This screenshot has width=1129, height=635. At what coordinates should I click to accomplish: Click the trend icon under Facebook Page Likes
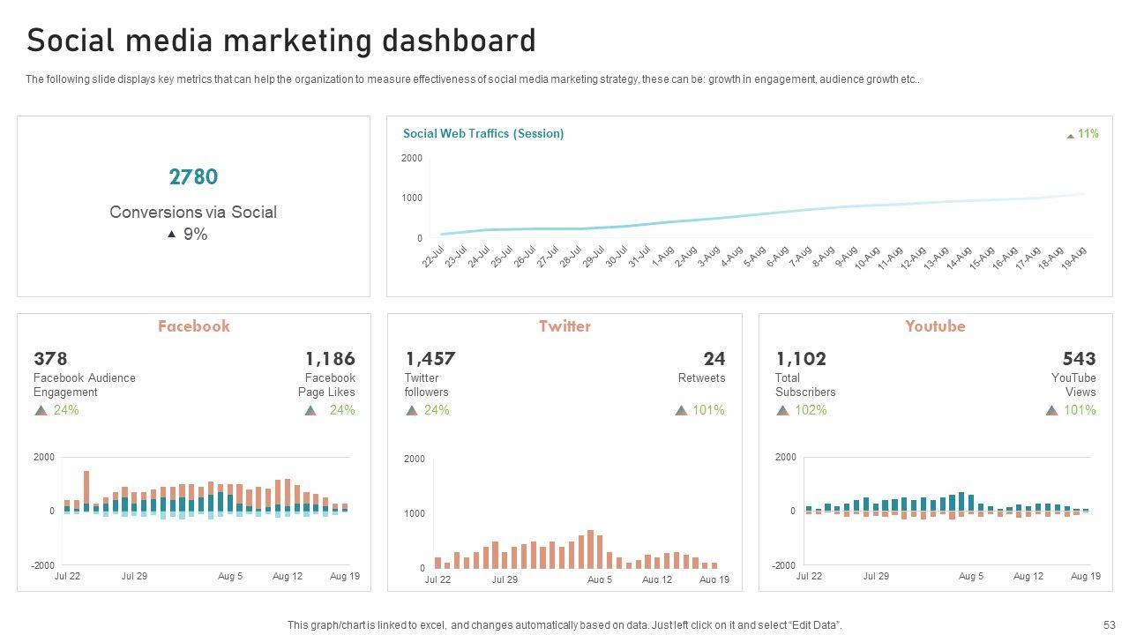[x=310, y=410]
